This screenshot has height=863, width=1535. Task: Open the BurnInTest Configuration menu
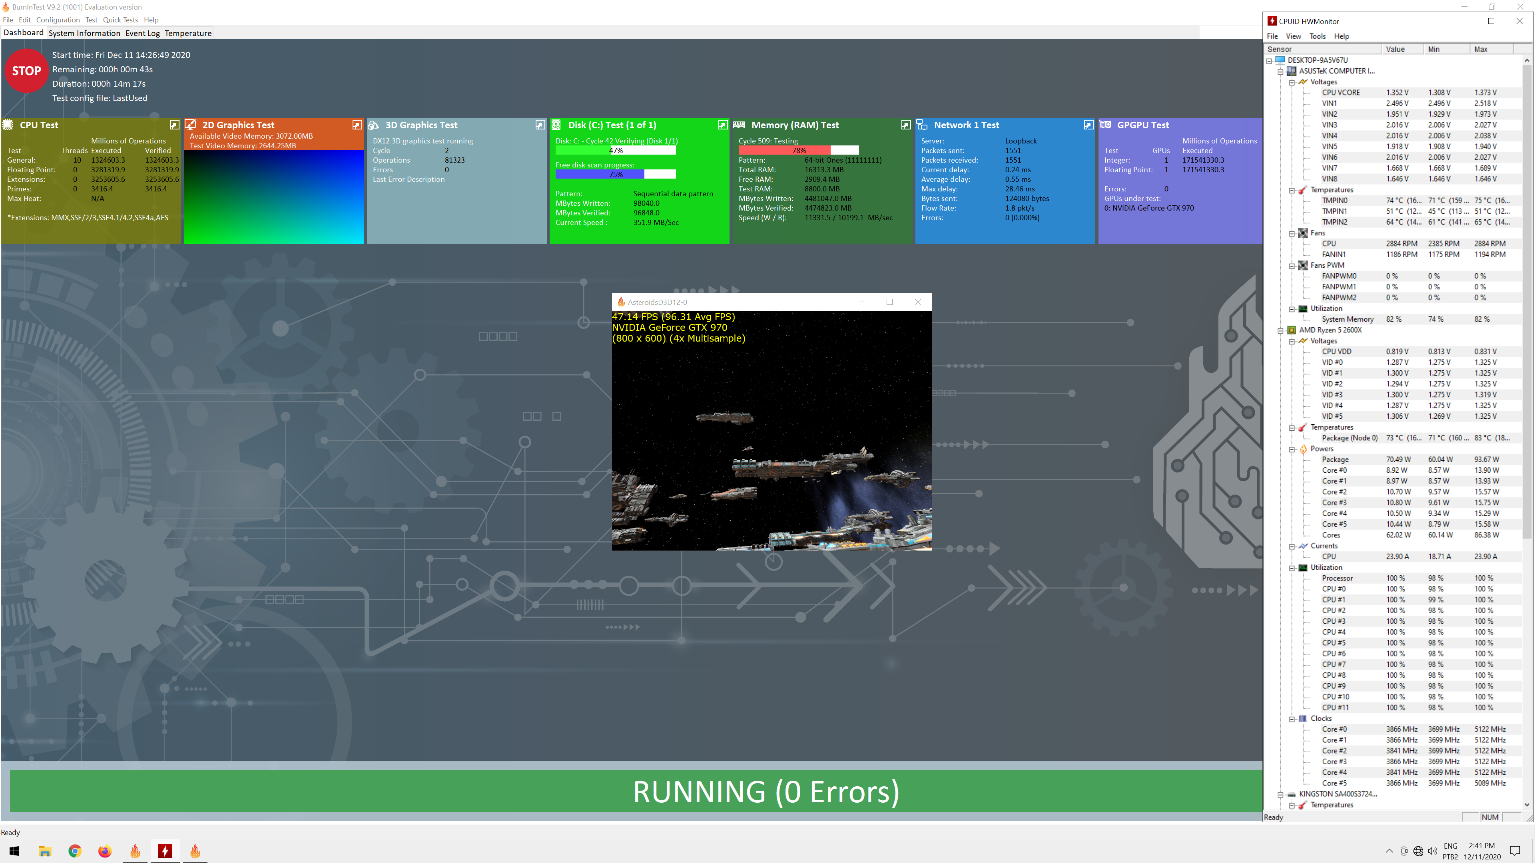[x=58, y=20]
